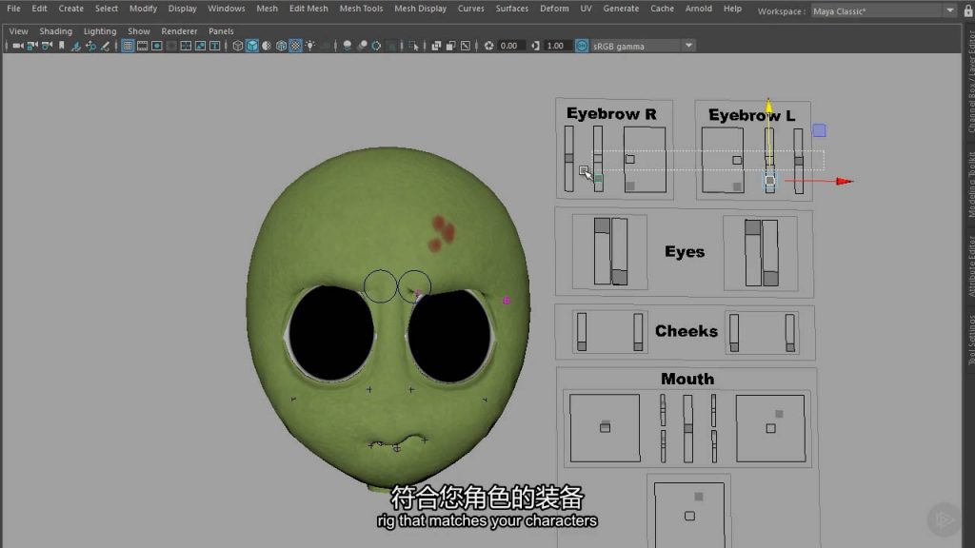Toggle the color management icon beside sRGB gamma

[582, 46]
